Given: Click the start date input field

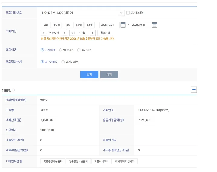Looking at the screenshot, I should pyautogui.click(x=109, y=25).
